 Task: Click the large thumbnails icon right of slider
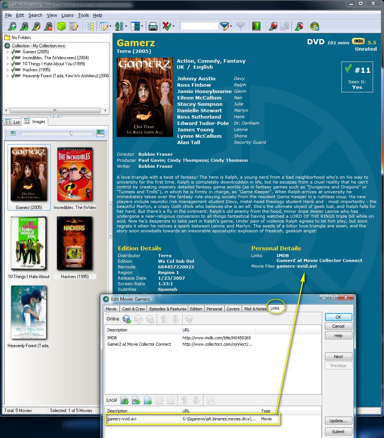[x=100, y=133]
